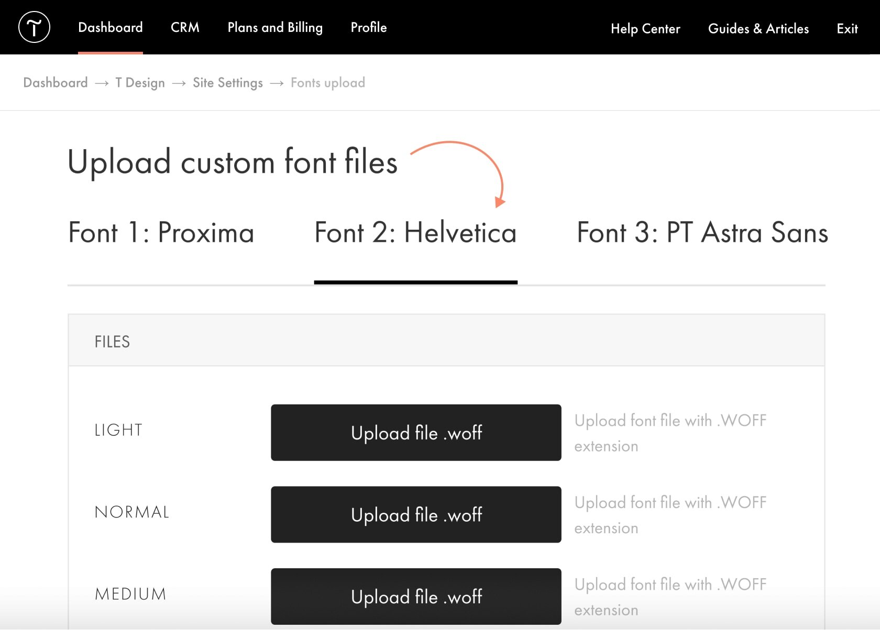Open the Help Center link
Screen dimensions: 880x630
[645, 29]
